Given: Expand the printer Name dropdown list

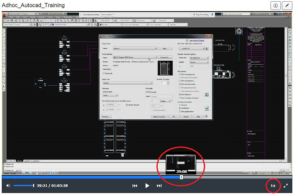Looking at the screenshot, I should point(156,57).
